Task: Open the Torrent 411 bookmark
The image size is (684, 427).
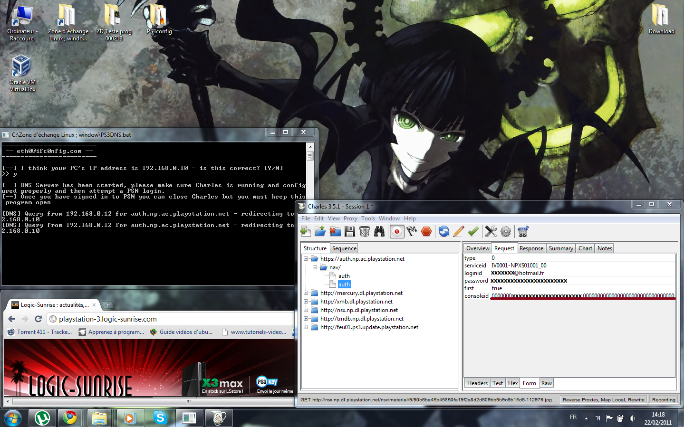Action: point(40,332)
